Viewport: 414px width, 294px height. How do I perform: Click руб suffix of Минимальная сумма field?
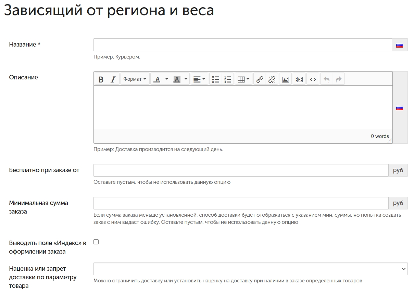click(398, 203)
